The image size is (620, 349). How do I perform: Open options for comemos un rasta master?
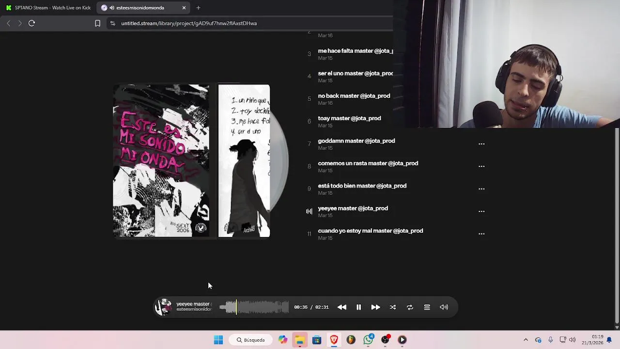click(x=481, y=166)
